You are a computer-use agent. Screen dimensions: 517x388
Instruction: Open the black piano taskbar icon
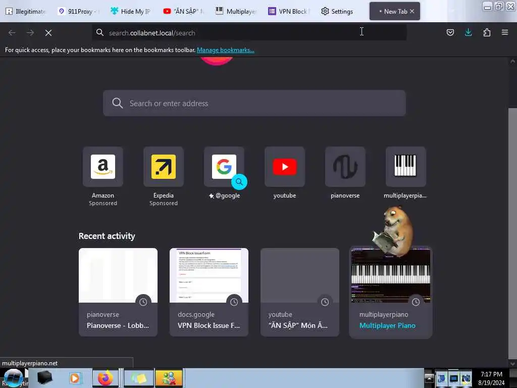44,378
